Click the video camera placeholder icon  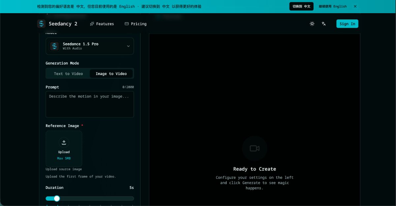pos(254,148)
